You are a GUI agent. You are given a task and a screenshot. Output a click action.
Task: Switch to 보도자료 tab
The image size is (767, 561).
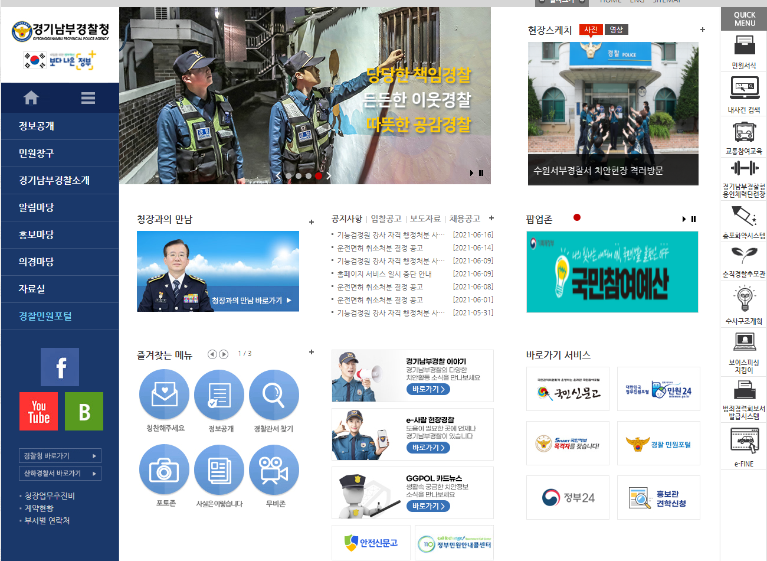point(425,218)
